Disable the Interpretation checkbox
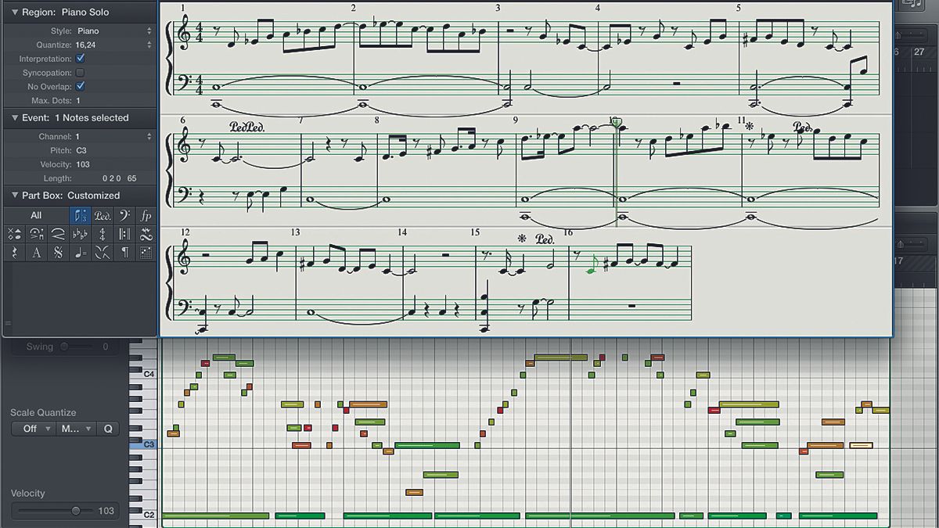Image resolution: width=939 pixels, height=528 pixels. point(78,58)
